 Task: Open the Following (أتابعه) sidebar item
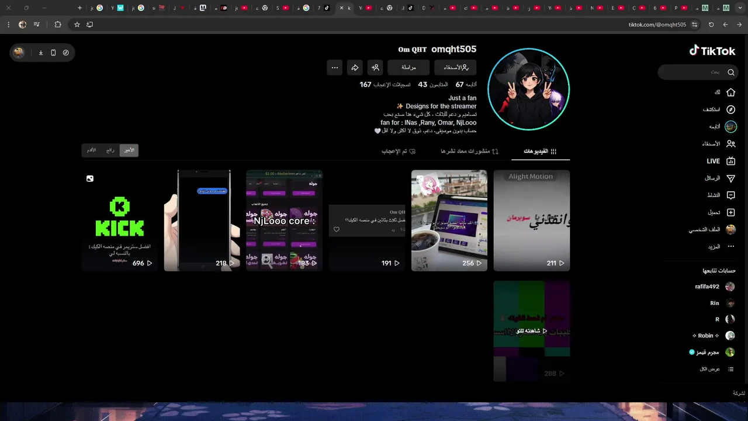pos(722,127)
